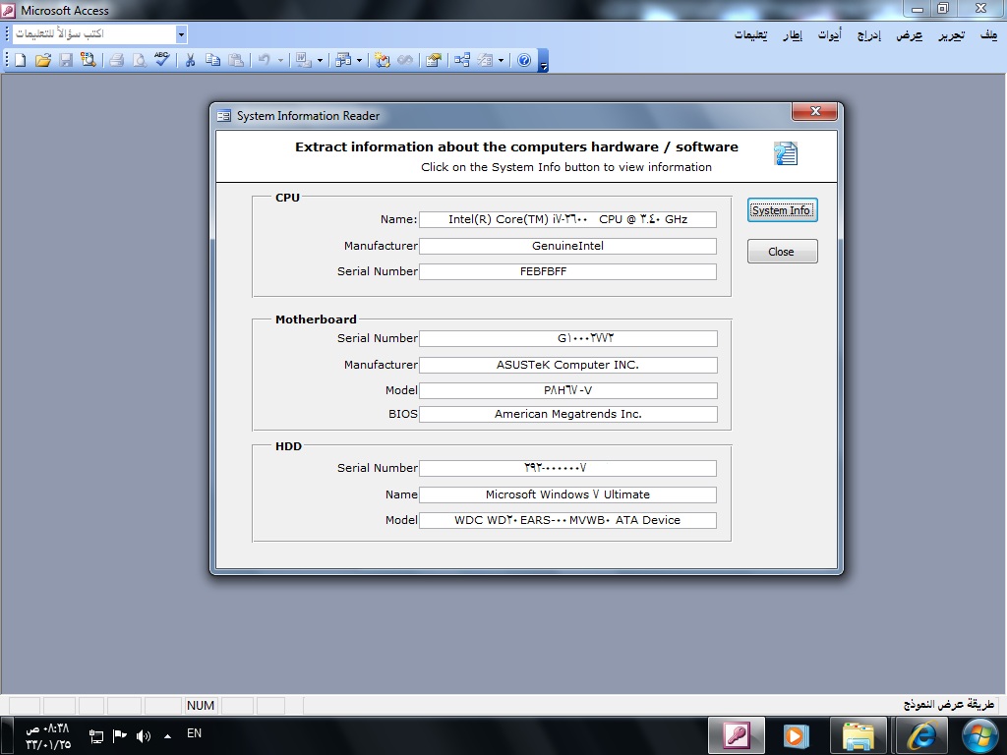Click the system tray clock and date
Image resolution: width=1007 pixels, height=755 pixels.
47,736
